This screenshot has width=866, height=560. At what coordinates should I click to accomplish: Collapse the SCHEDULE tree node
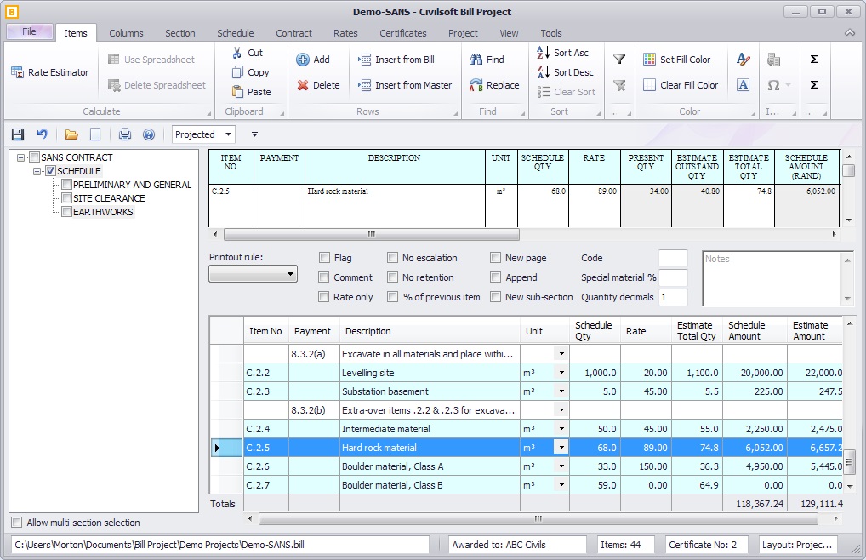37,171
